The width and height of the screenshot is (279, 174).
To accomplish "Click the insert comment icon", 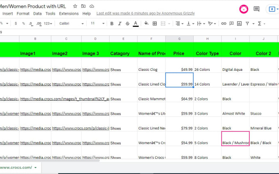I will pos(231,23).
